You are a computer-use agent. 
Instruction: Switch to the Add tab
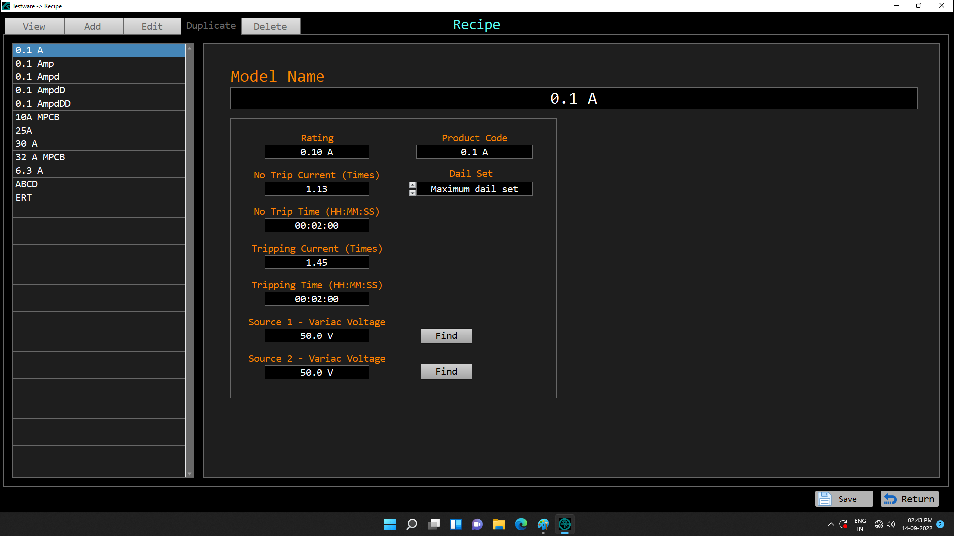click(x=93, y=26)
